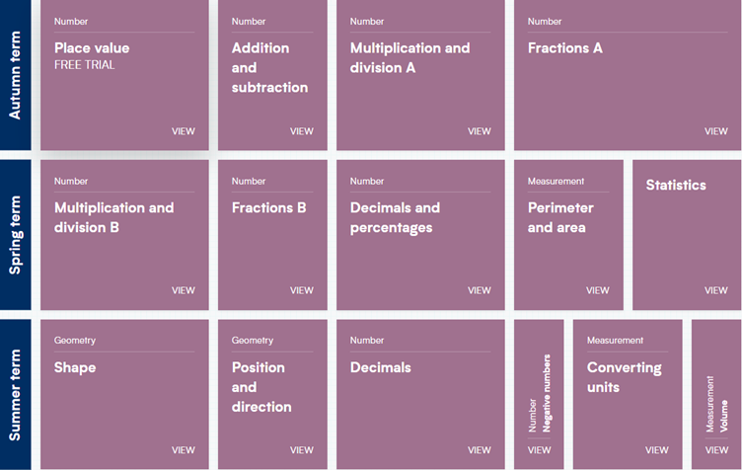Click VIEW on the Shape tile
This screenshot has width=742, height=470.
click(x=184, y=450)
